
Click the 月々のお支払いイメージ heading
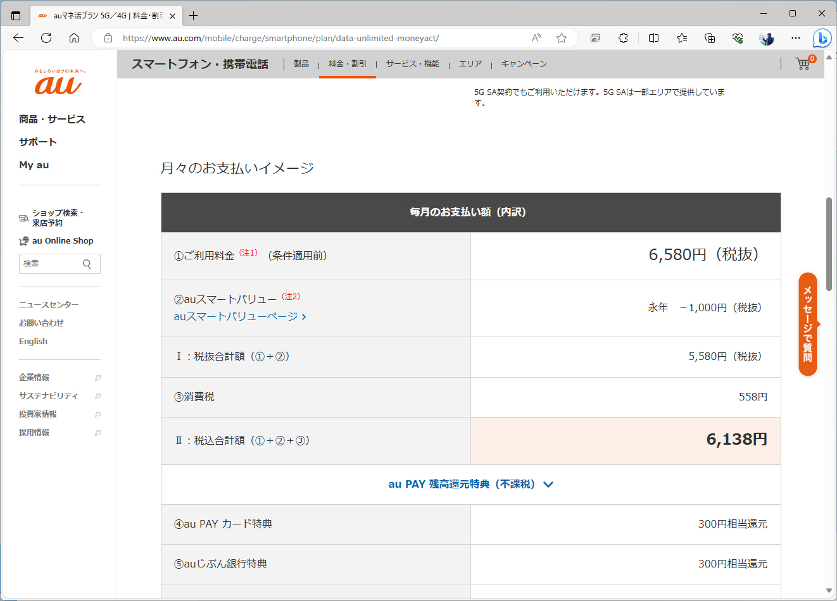click(237, 168)
